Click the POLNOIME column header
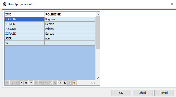This screenshot has width=176, height=97. click(x=70, y=14)
